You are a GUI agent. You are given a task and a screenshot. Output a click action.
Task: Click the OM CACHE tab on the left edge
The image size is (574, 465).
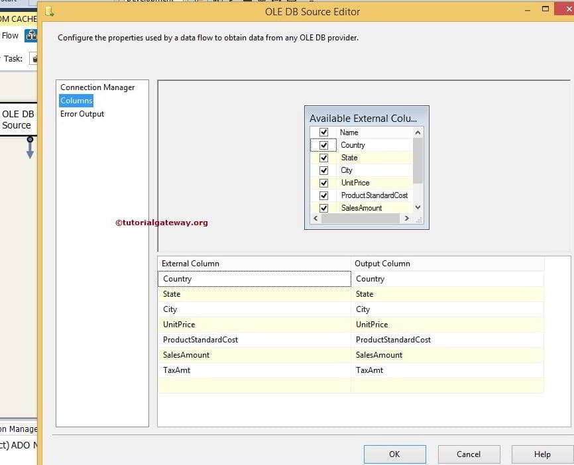[18, 19]
